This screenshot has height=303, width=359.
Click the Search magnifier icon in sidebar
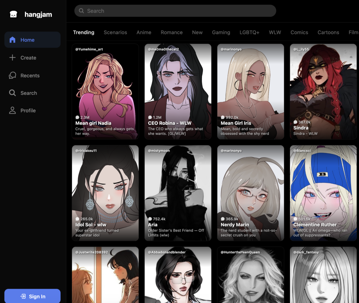[13, 93]
